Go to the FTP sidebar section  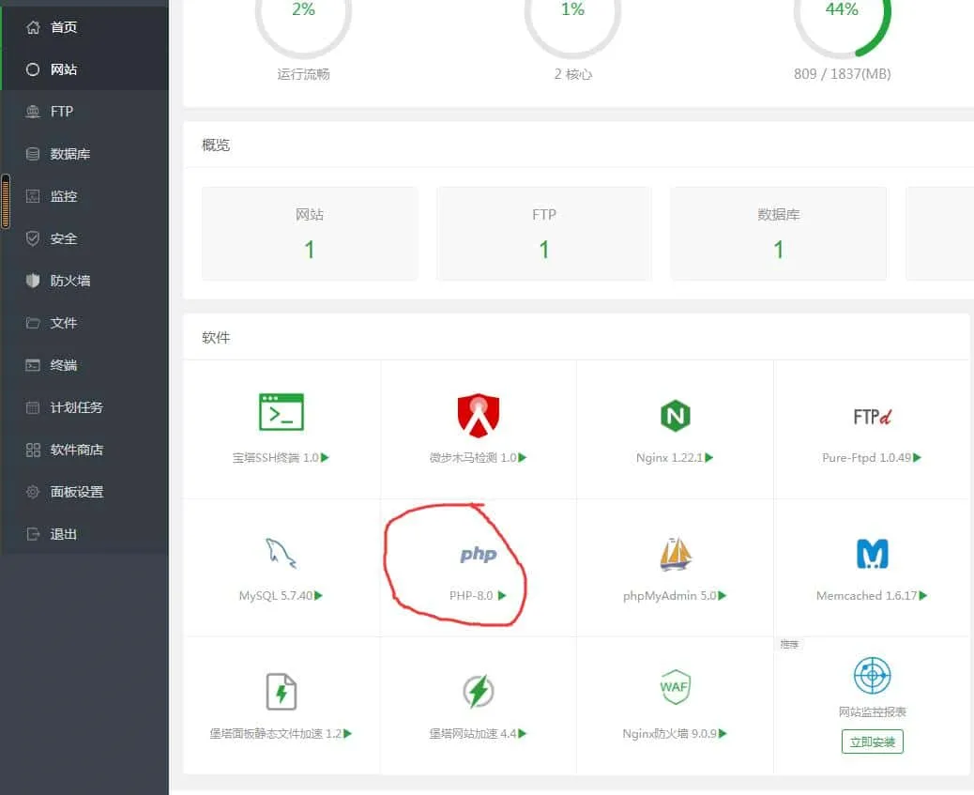click(84, 112)
